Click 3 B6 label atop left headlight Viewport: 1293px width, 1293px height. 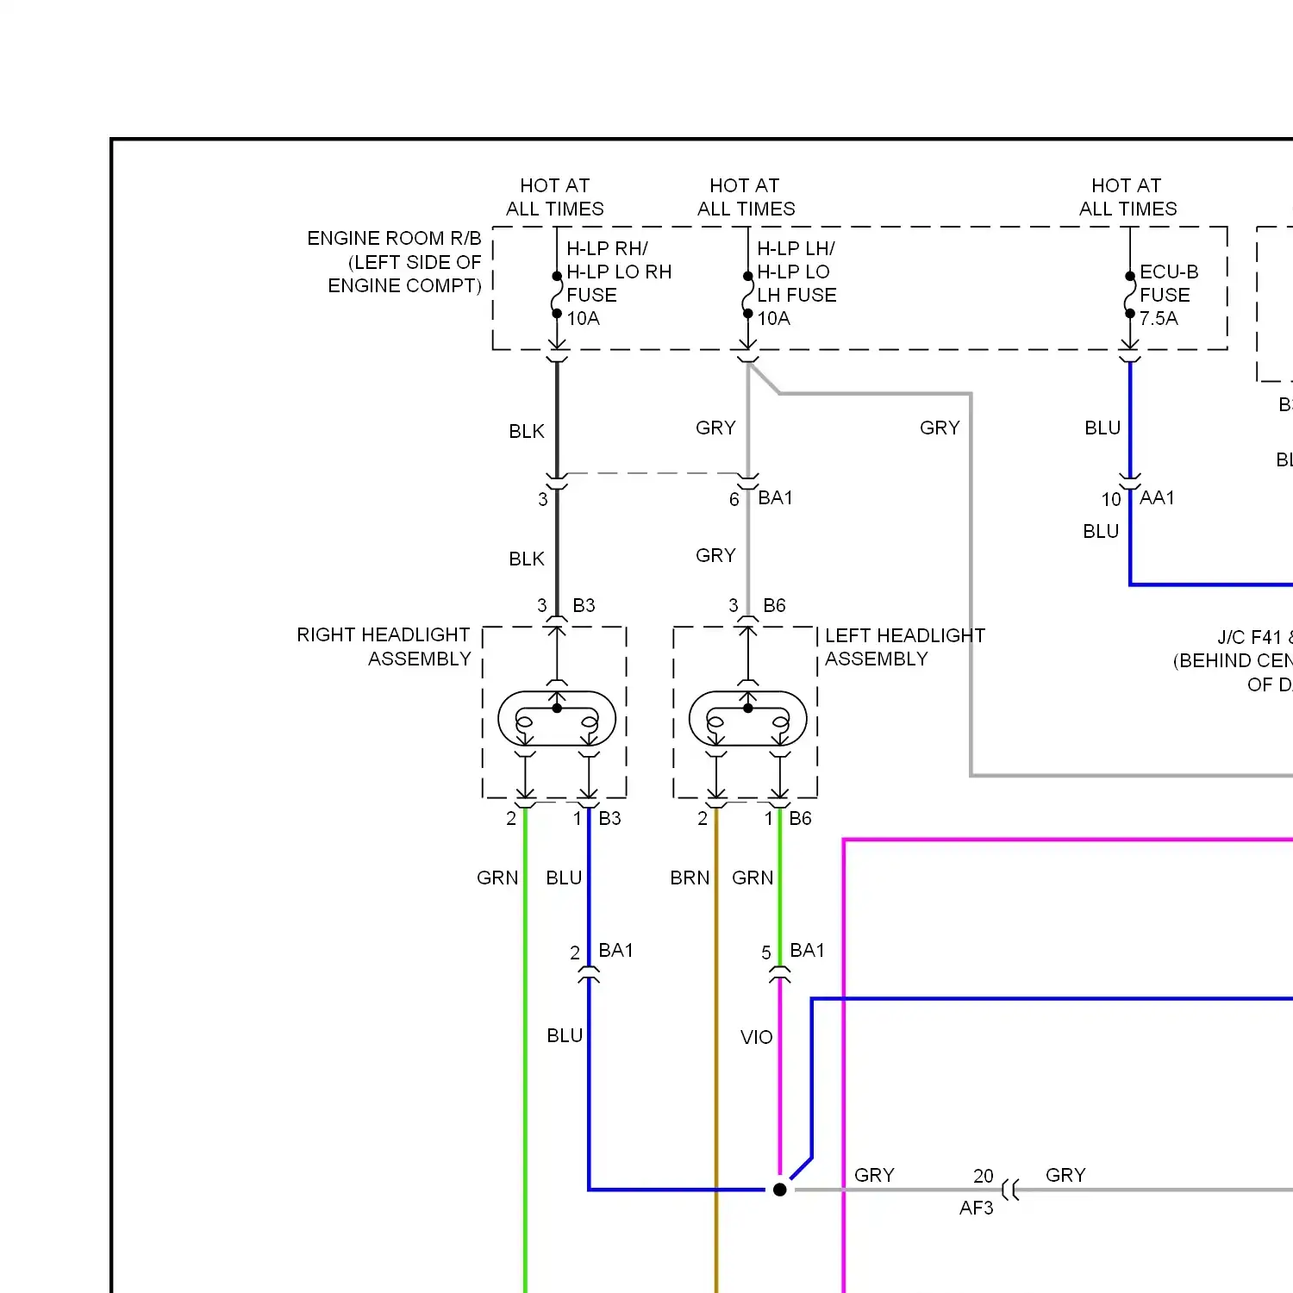click(758, 605)
